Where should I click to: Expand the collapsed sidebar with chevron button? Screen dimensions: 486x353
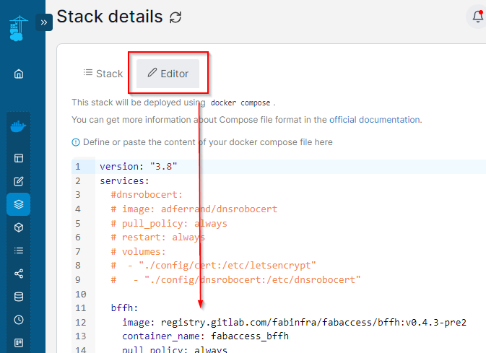coord(43,22)
